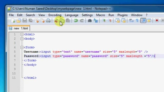
Task: Click maxlength attribute on line 6
Action: click(x=134, y=56)
